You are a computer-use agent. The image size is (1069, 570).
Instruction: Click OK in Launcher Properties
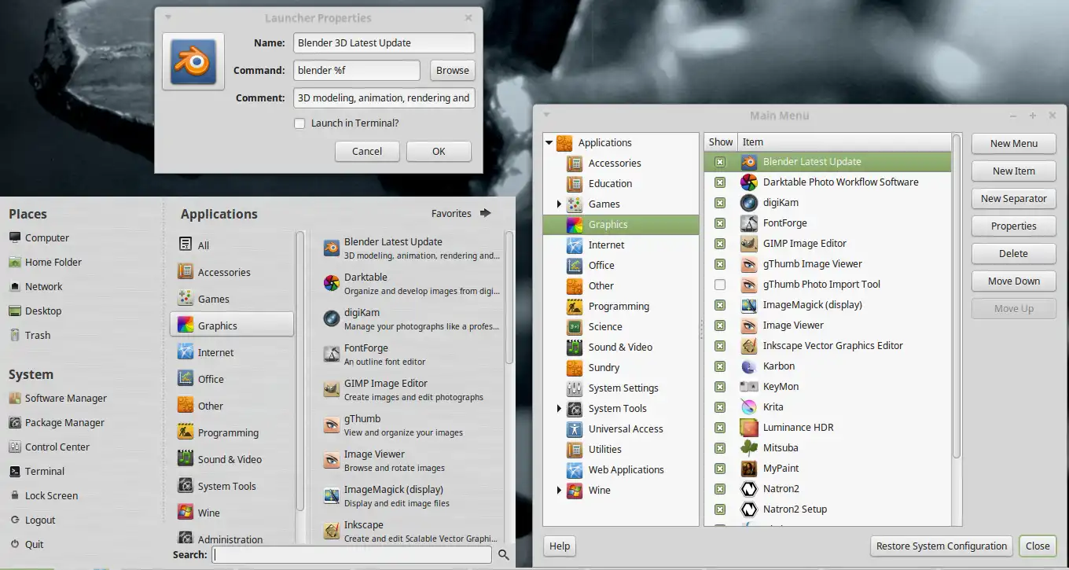click(x=439, y=152)
